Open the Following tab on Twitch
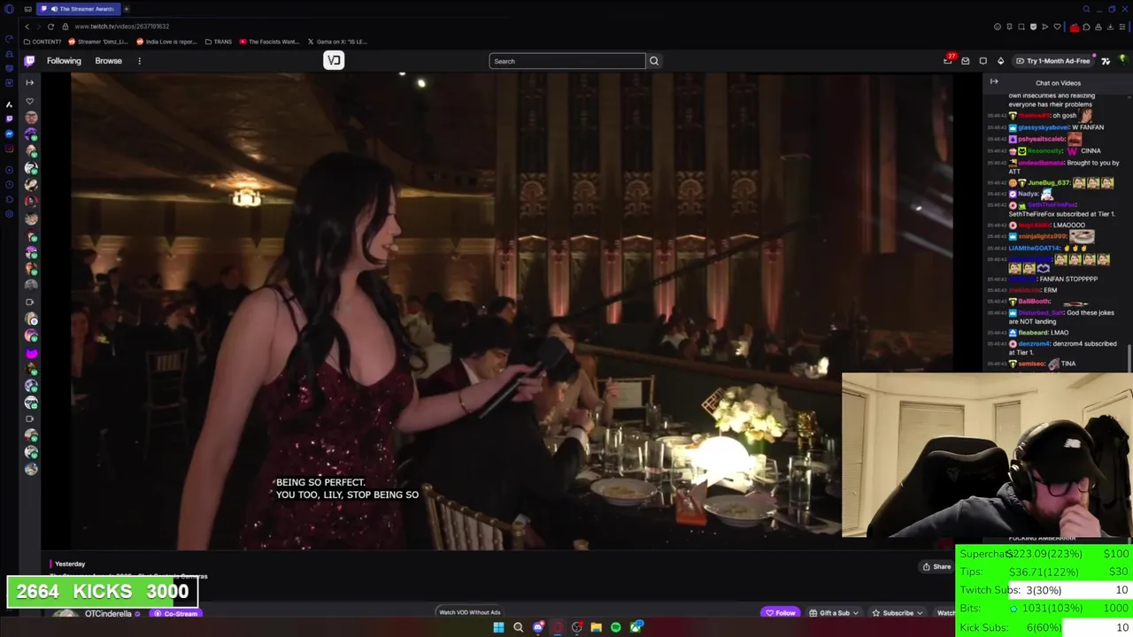 tap(64, 61)
